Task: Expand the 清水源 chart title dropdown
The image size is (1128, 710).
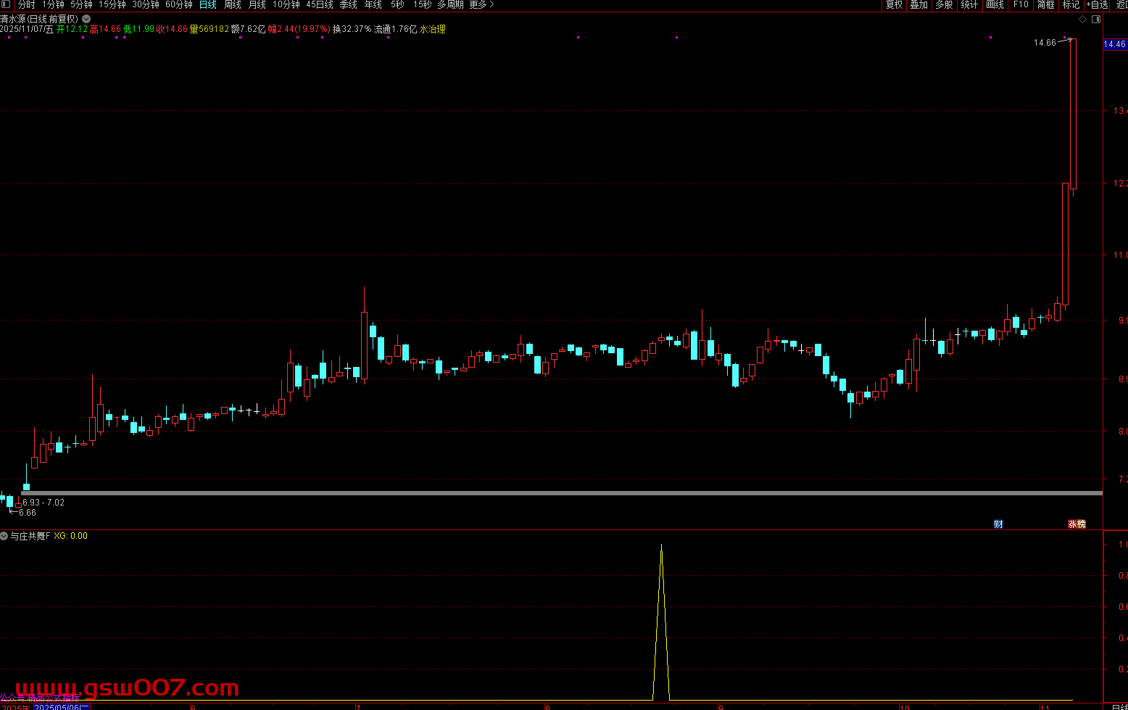Action: 87,19
